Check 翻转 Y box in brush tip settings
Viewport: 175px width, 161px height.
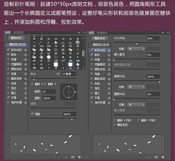(x=45, y=84)
